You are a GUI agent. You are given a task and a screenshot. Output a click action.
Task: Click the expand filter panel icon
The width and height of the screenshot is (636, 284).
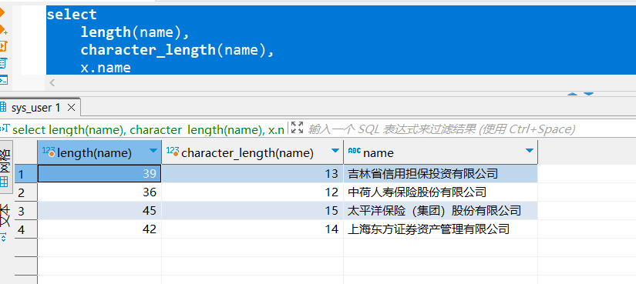pos(298,128)
